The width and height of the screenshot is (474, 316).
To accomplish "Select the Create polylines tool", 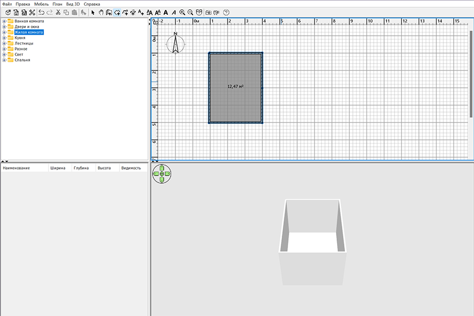I will tap(125, 13).
